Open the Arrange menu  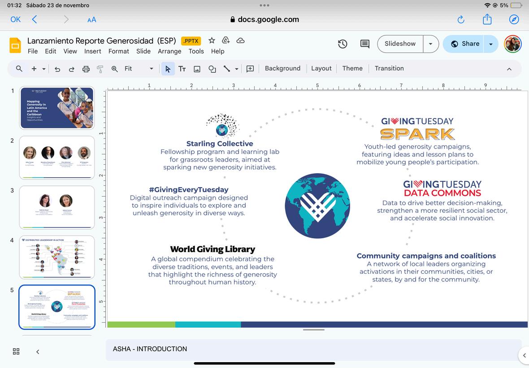coord(170,51)
